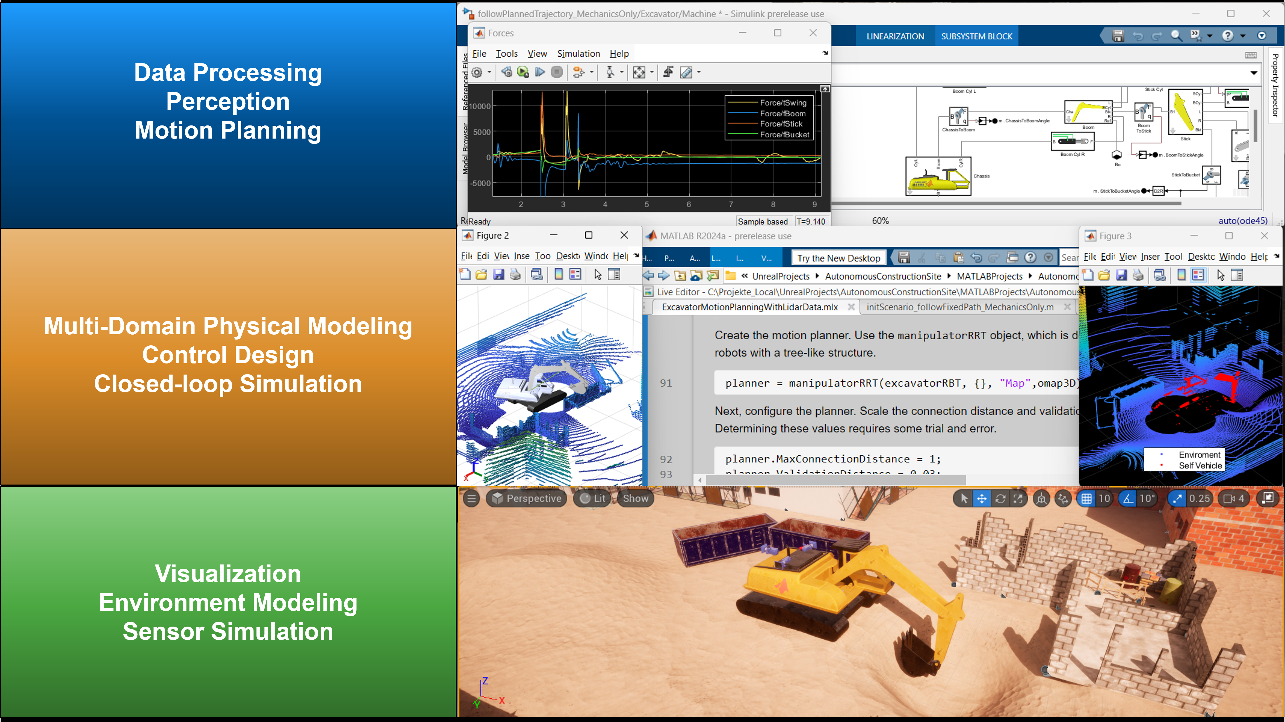Click Try the New Desktop button
The width and height of the screenshot is (1285, 722).
point(839,258)
